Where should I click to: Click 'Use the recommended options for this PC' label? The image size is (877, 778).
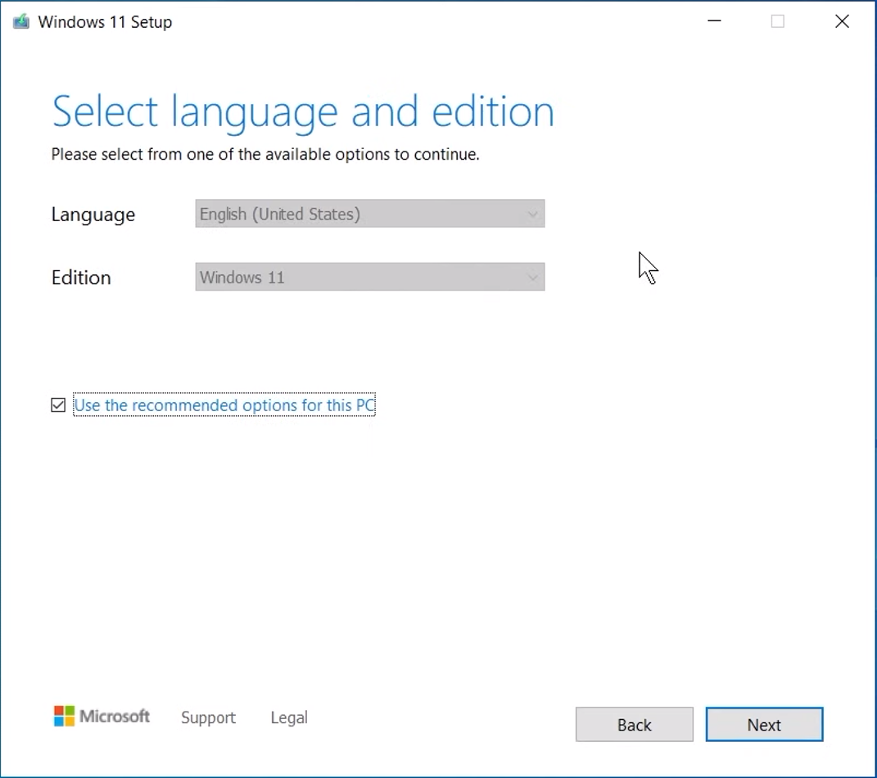(224, 405)
